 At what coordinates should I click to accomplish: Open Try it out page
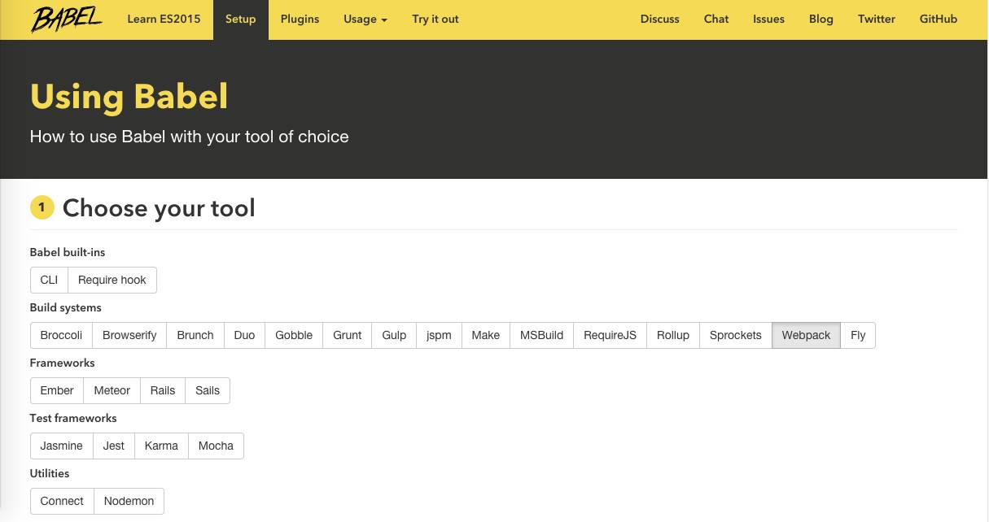point(435,19)
